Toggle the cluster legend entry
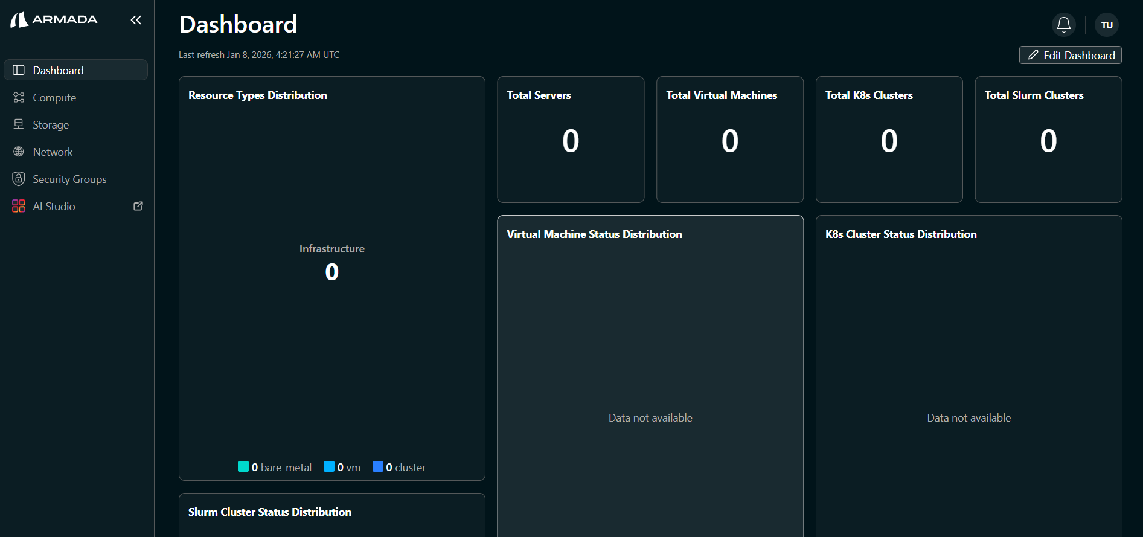 pyautogui.click(x=399, y=467)
